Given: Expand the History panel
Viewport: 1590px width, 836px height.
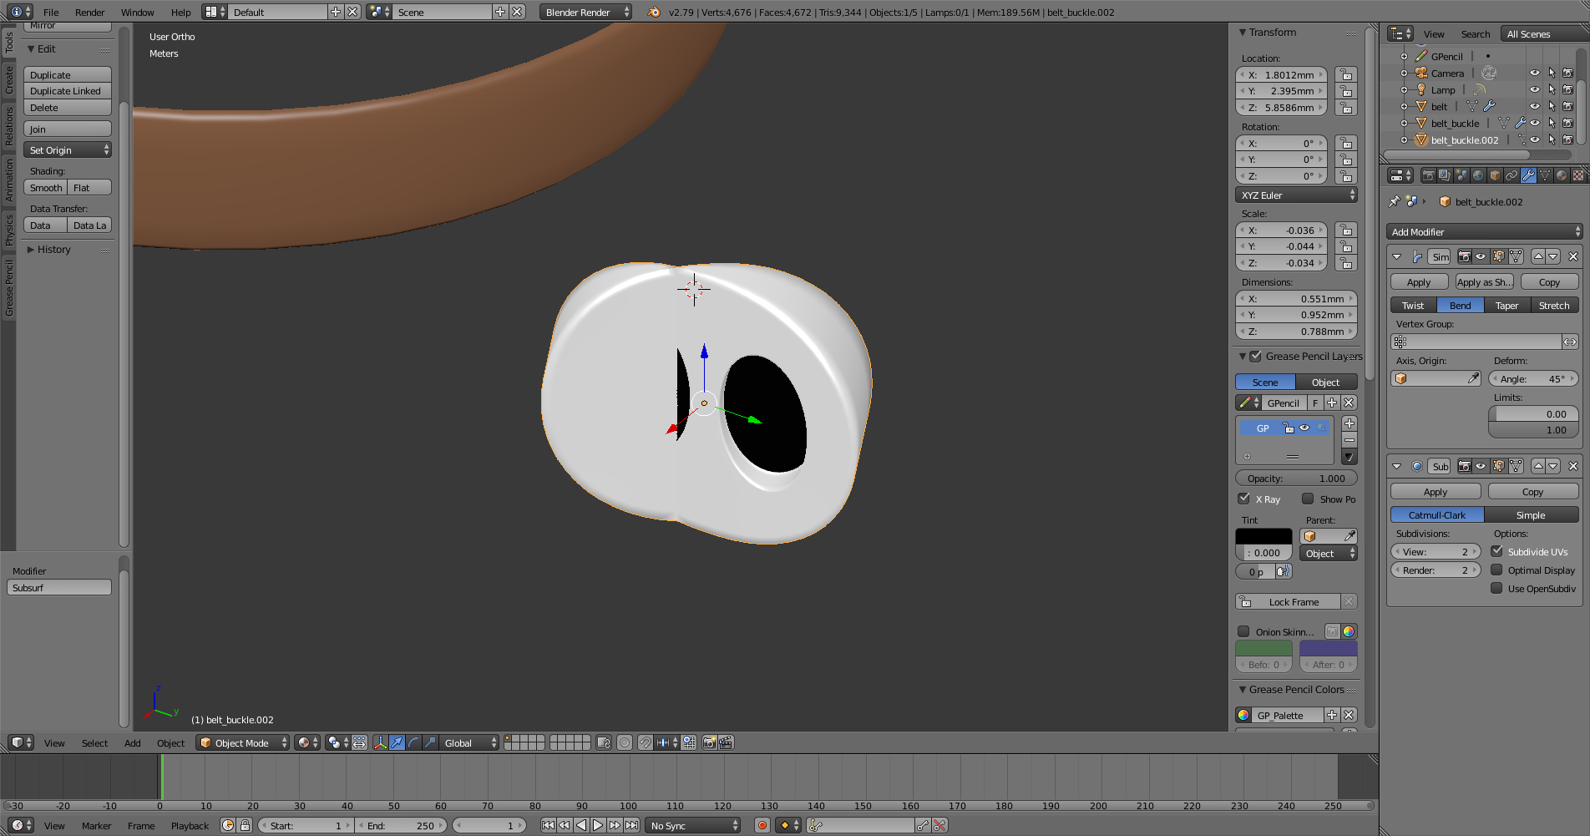Looking at the screenshot, I should point(31,249).
